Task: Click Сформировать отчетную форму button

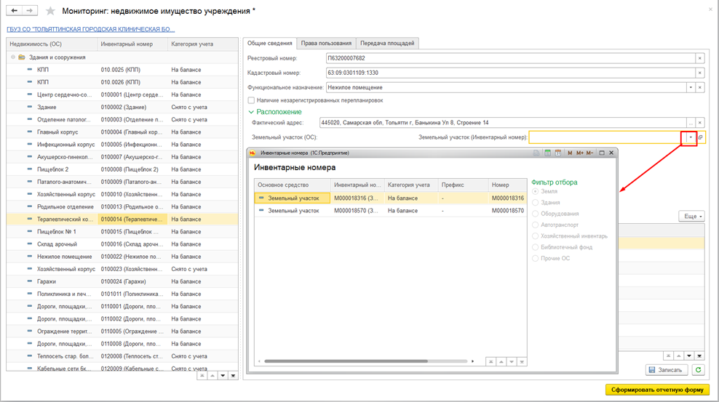Action: (657, 390)
